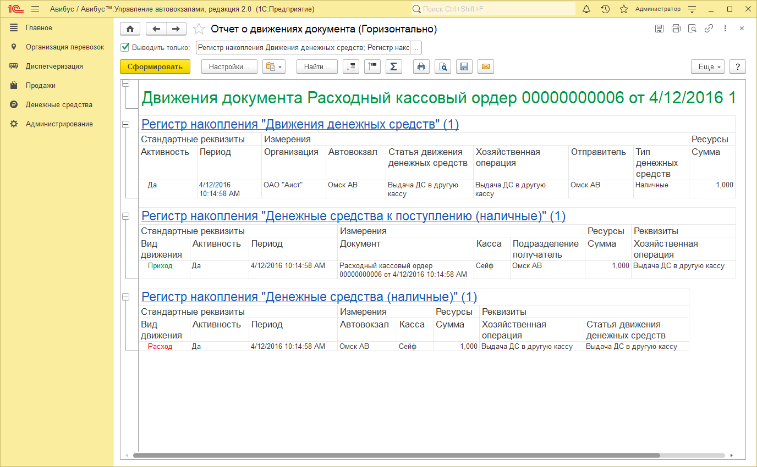Open the notifications bell in title bar

586,9
